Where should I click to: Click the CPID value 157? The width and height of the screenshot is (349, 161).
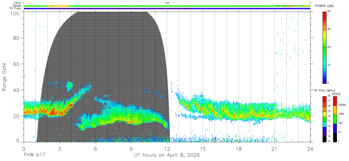[x=167, y=3]
